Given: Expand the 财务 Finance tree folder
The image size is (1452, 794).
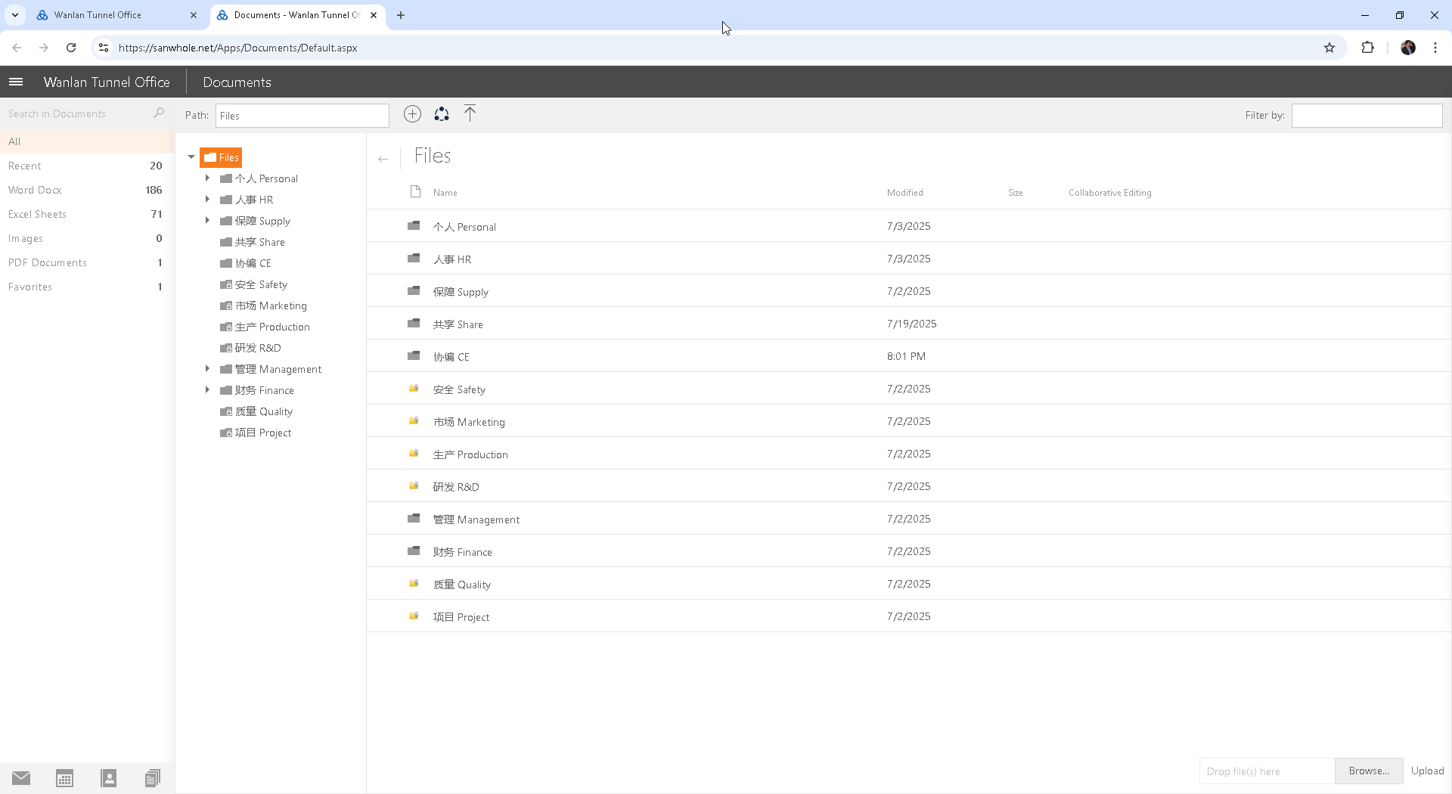Looking at the screenshot, I should [x=207, y=390].
